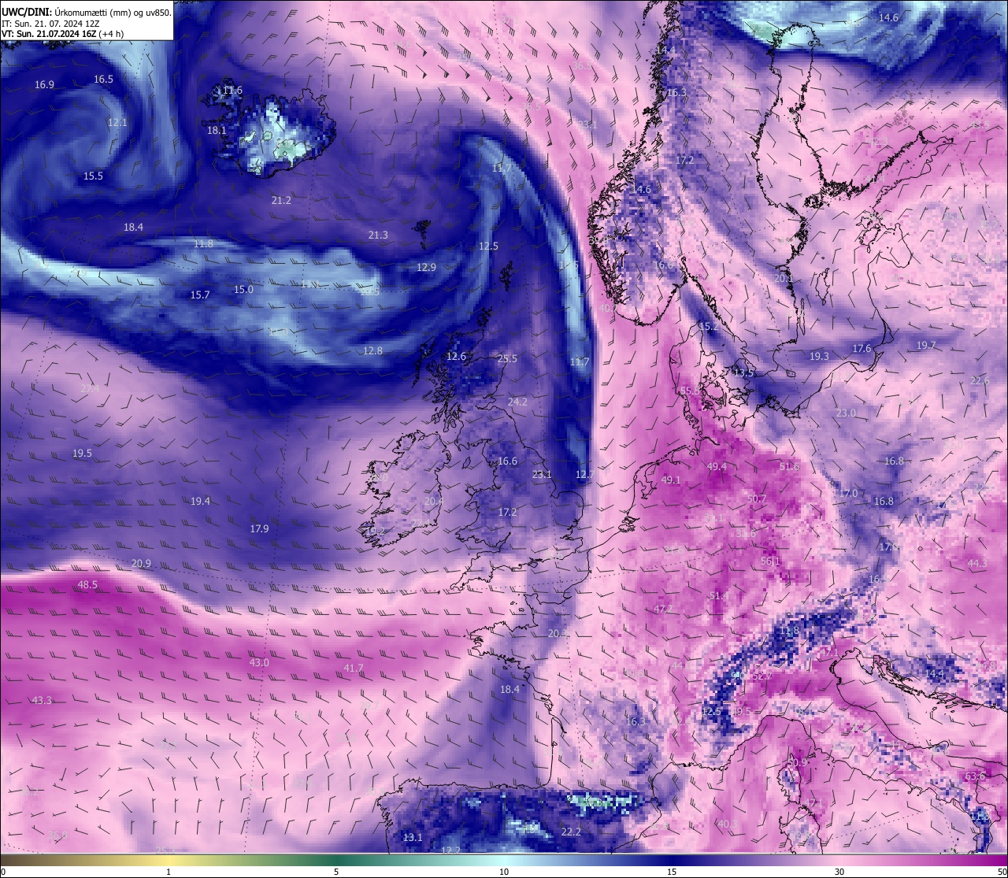1008x878 pixels.
Task: Click the 23.1 value label
Action: 542,475
